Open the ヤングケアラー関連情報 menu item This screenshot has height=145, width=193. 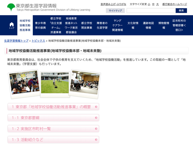[118, 25]
